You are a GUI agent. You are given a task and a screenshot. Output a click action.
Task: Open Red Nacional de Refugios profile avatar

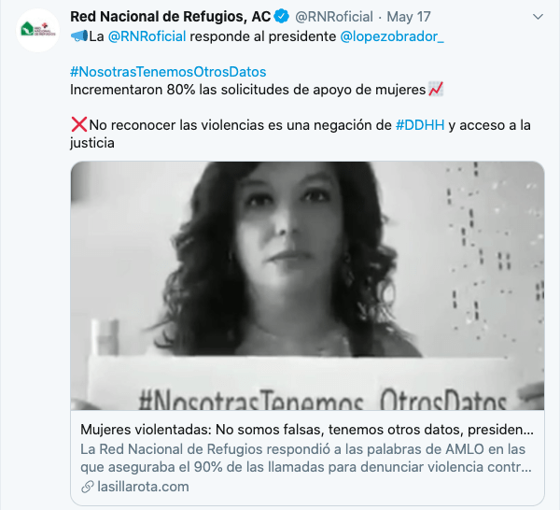point(38,31)
